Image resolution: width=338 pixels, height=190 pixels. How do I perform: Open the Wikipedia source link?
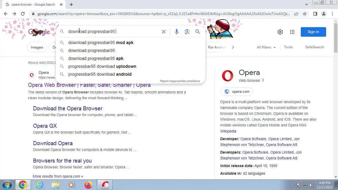(228, 131)
